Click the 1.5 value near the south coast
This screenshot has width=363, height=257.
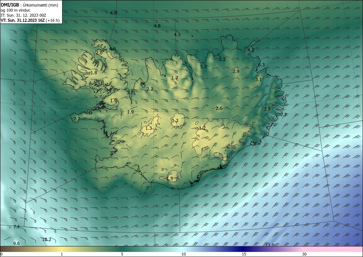(x=170, y=178)
